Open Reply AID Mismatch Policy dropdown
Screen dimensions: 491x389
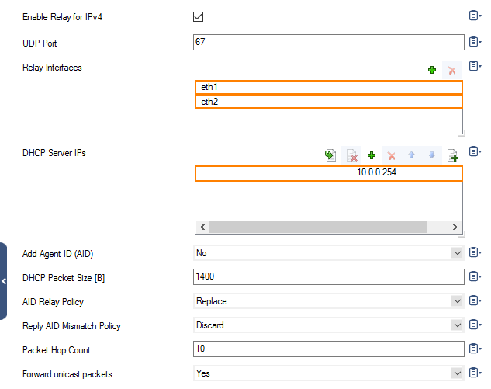(x=456, y=325)
